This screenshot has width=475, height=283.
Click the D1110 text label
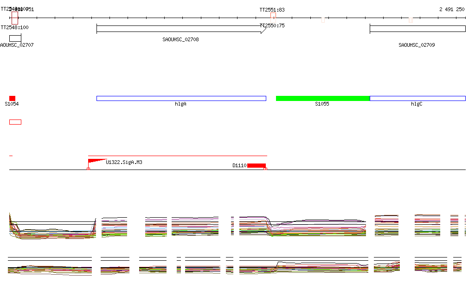239,165
